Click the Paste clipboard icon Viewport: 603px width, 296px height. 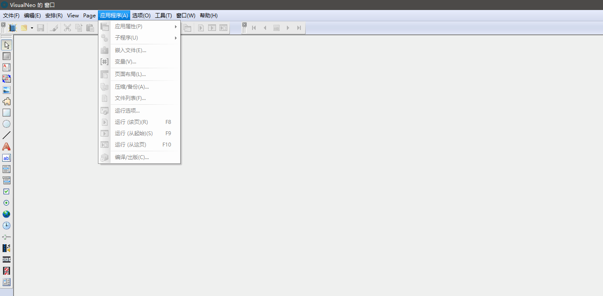click(x=90, y=28)
